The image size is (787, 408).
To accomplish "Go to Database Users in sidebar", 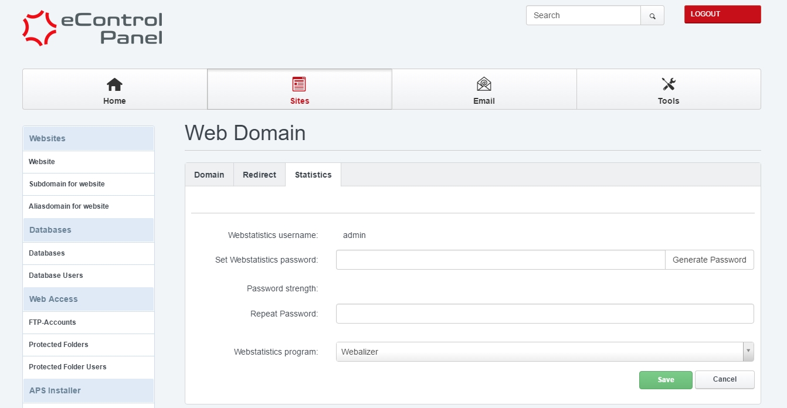I will pyautogui.click(x=56, y=276).
